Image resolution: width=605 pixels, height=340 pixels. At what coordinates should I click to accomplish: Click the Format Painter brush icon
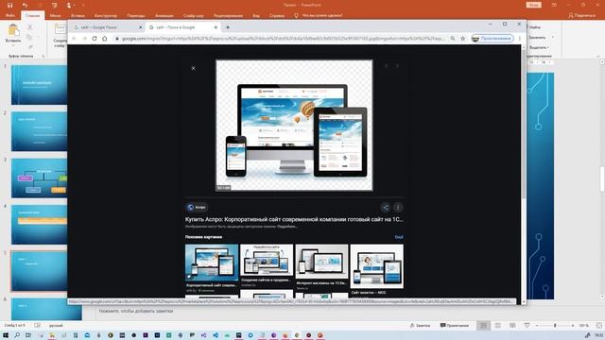click(x=30, y=46)
